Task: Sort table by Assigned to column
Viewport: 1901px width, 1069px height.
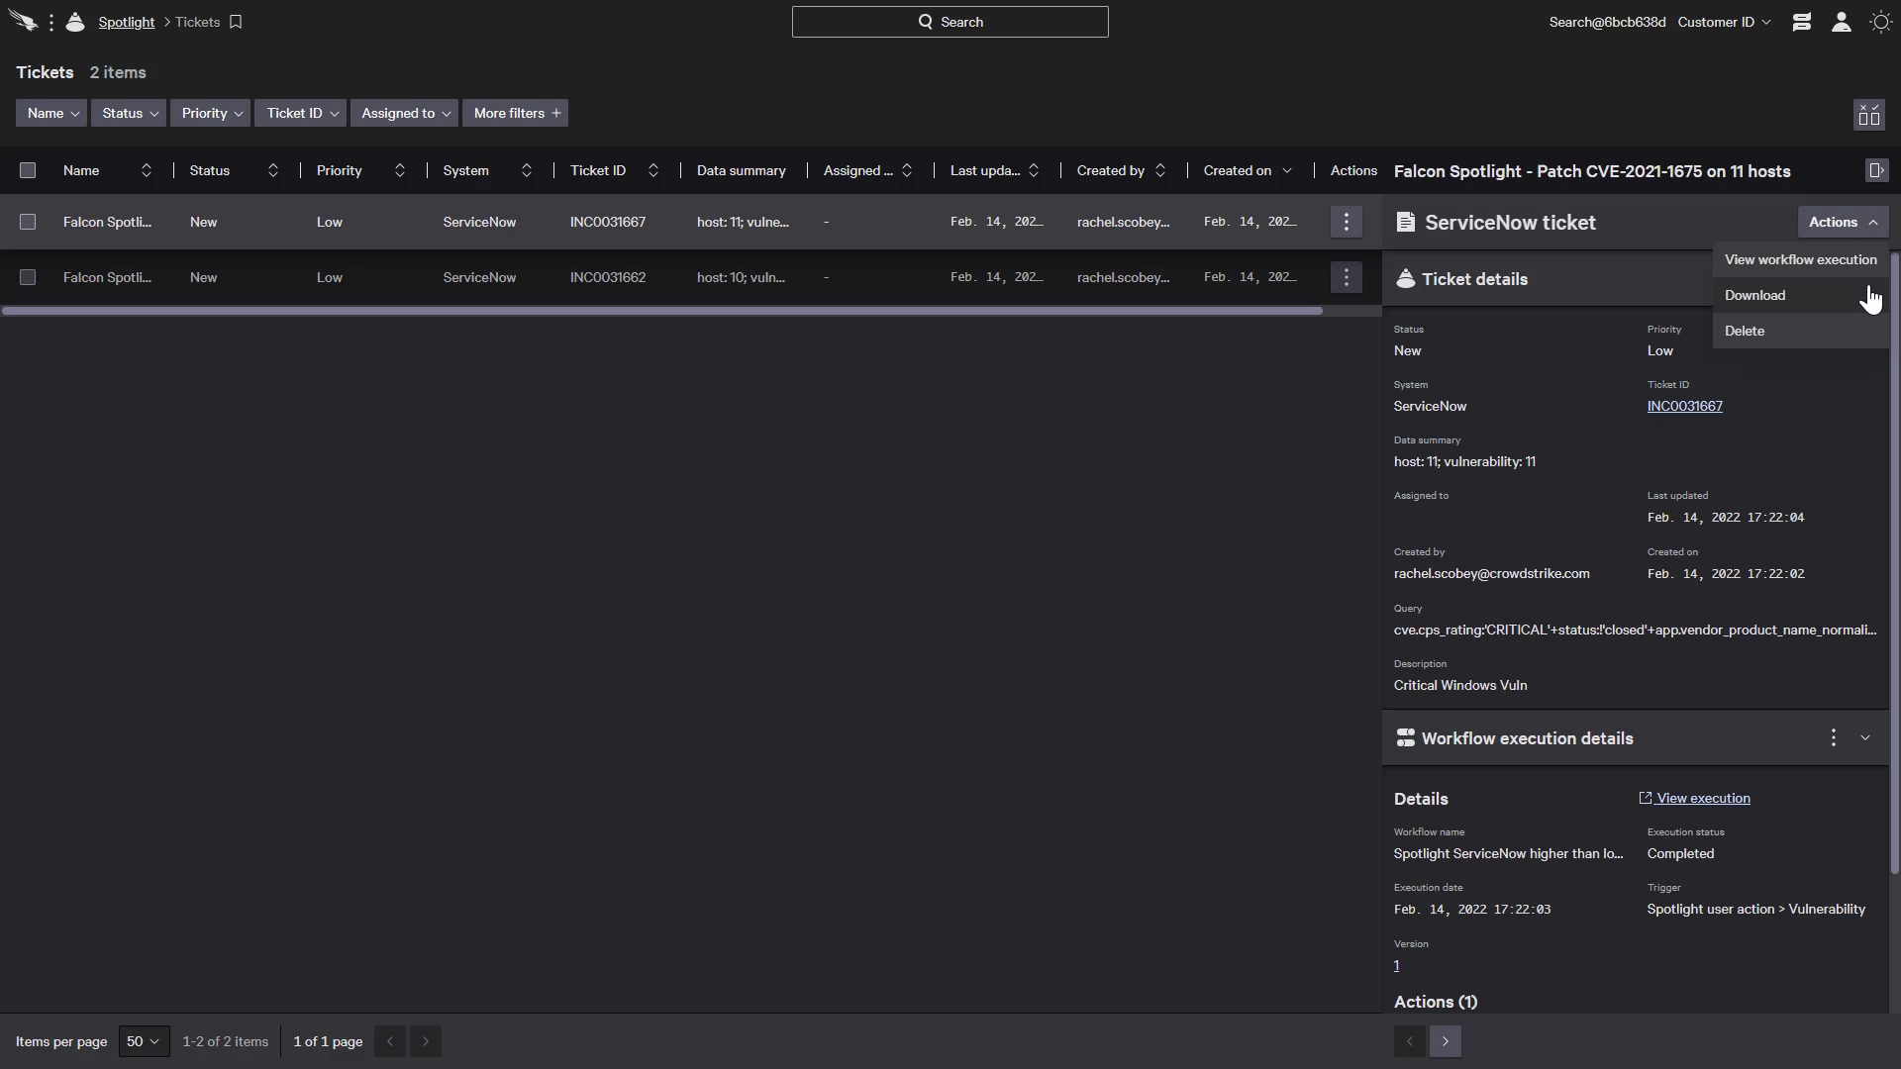Action: (x=907, y=170)
